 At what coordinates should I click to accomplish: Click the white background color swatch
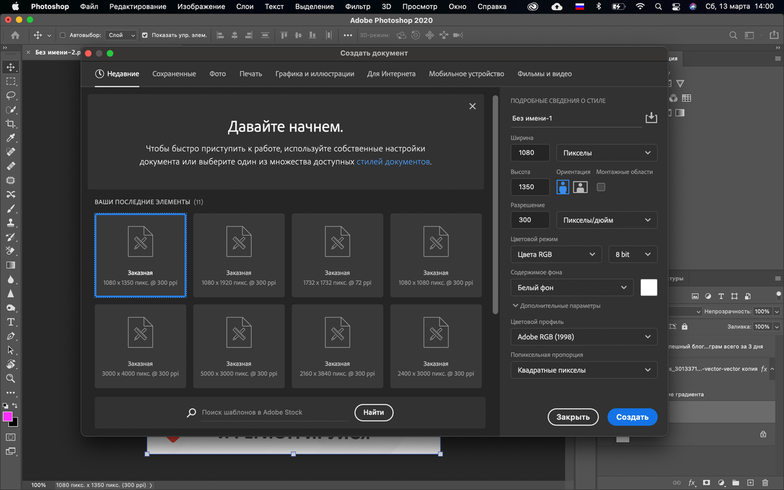649,287
